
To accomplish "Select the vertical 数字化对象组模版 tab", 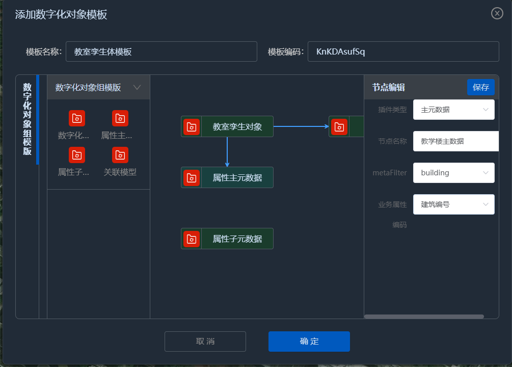I will 28,119.
